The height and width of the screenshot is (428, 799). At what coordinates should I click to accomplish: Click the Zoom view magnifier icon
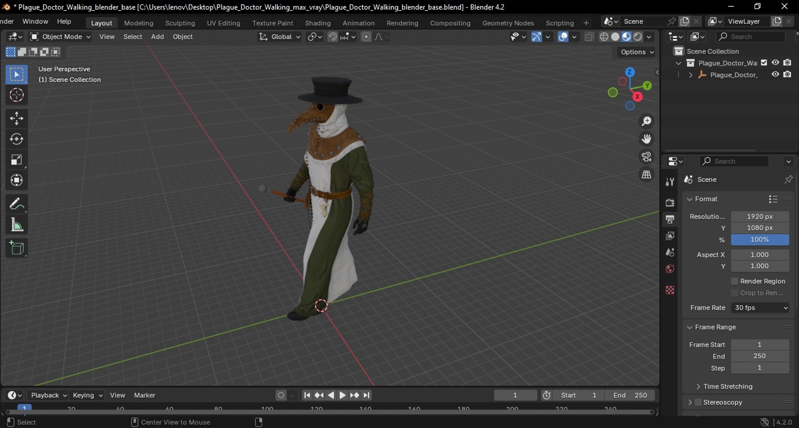[x=646, y=121]
